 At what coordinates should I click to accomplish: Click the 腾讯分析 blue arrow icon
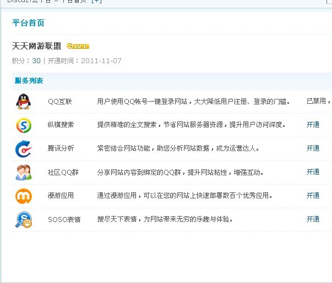[24, 149]
